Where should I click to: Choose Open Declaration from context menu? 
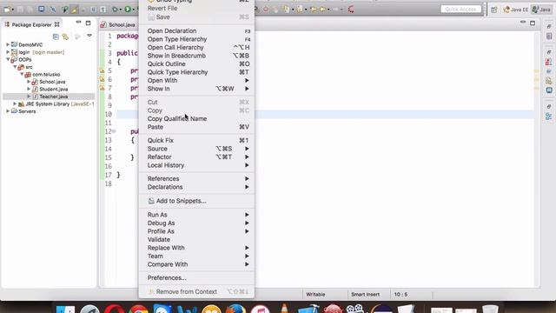[x=196, y=31]
